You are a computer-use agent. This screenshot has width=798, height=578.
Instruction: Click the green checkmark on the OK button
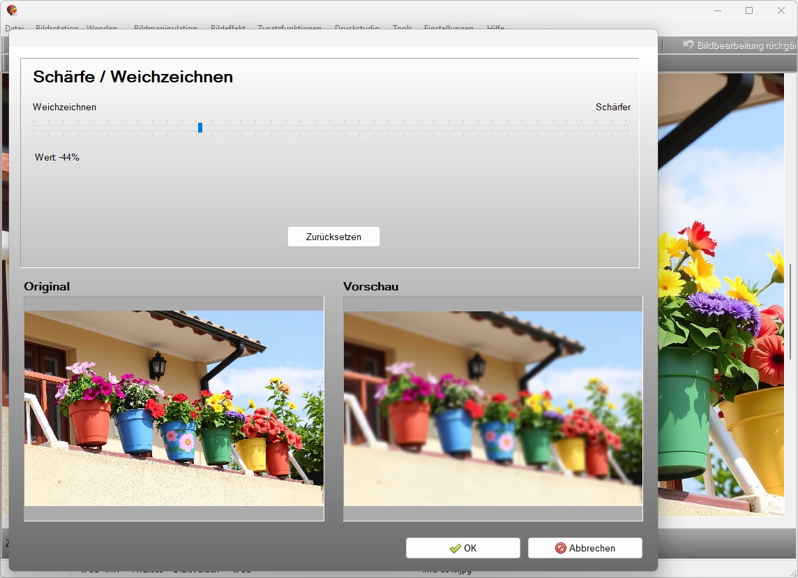point(455,548)
